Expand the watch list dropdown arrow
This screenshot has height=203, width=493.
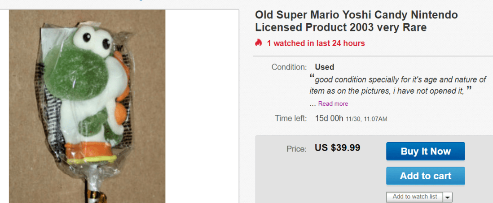[x=449, y=197]
